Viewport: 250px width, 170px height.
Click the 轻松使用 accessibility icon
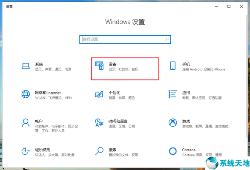click(26, 151)
